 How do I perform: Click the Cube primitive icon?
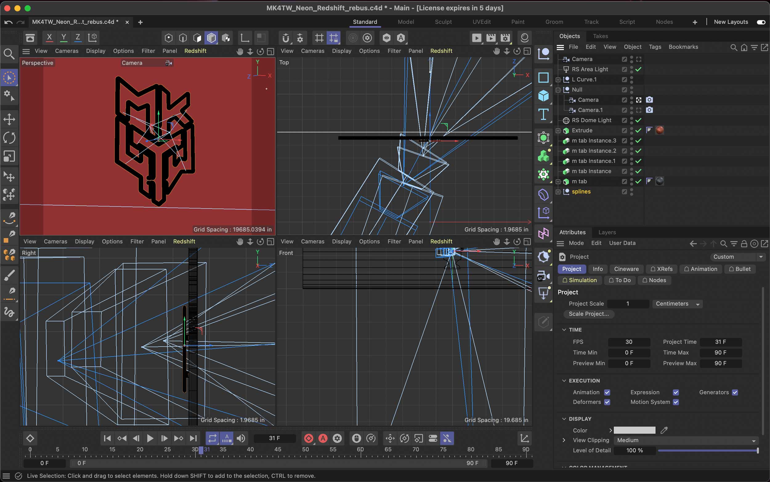[x=543, y=96]
